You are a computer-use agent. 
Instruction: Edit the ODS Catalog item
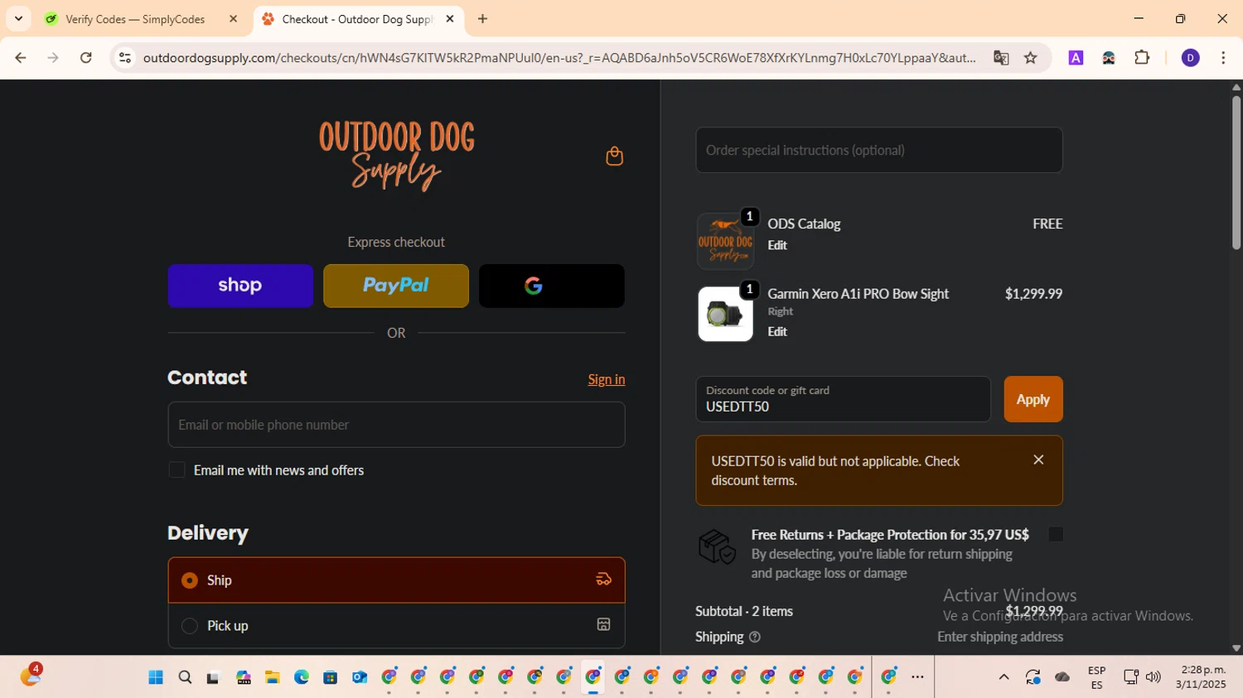(x=777, y=245)
